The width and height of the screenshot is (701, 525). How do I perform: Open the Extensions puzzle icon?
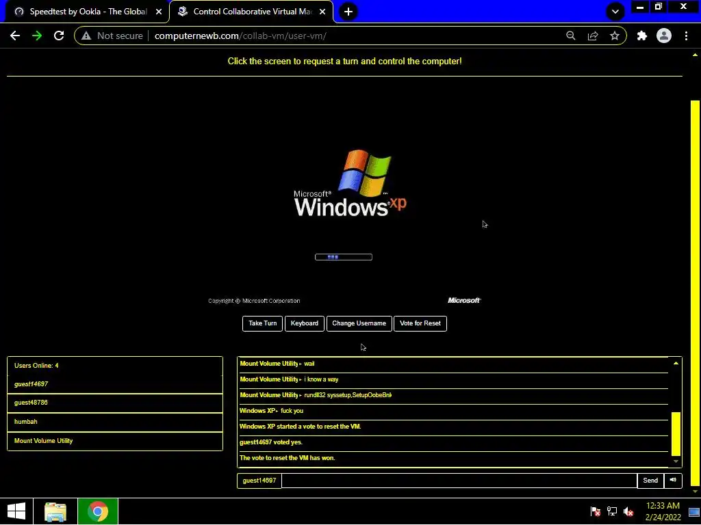[x=642, y=36]
